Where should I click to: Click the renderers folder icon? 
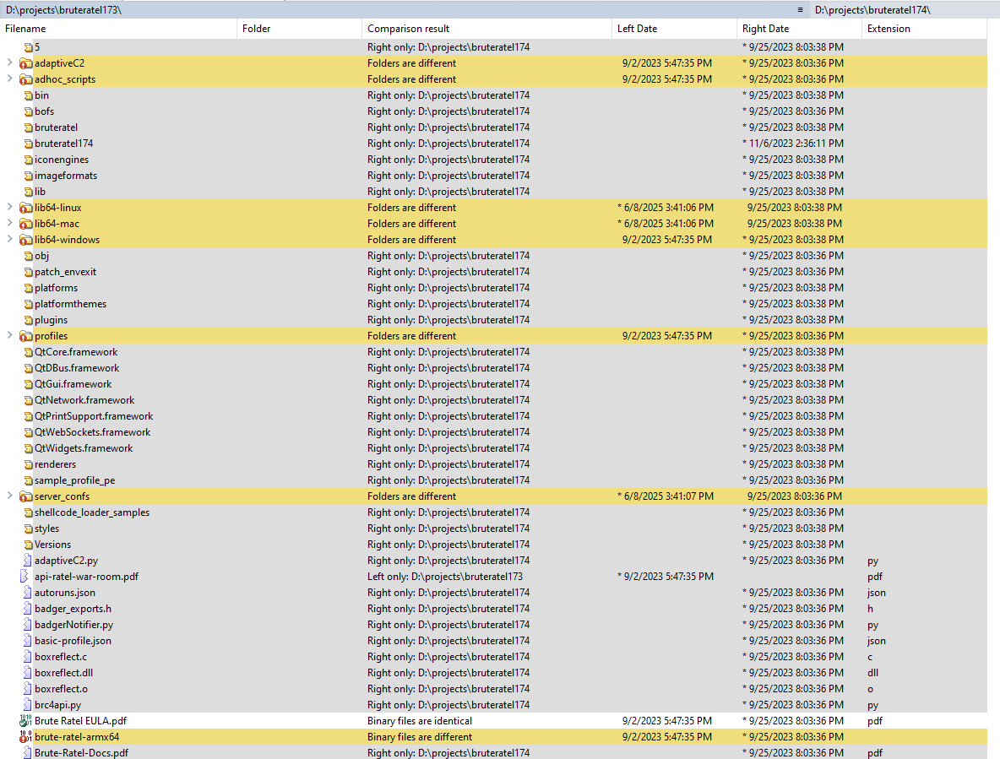pos(28,464)
